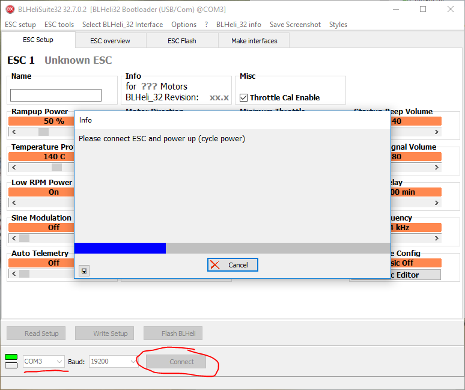Switch to the Make interfaces tab

coord(254,41)
